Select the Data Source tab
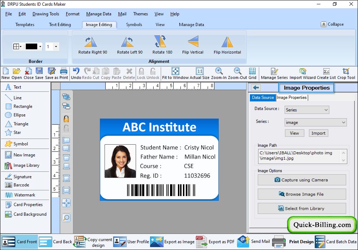Screen dimensions: 358x250 (x=263, y=97)
